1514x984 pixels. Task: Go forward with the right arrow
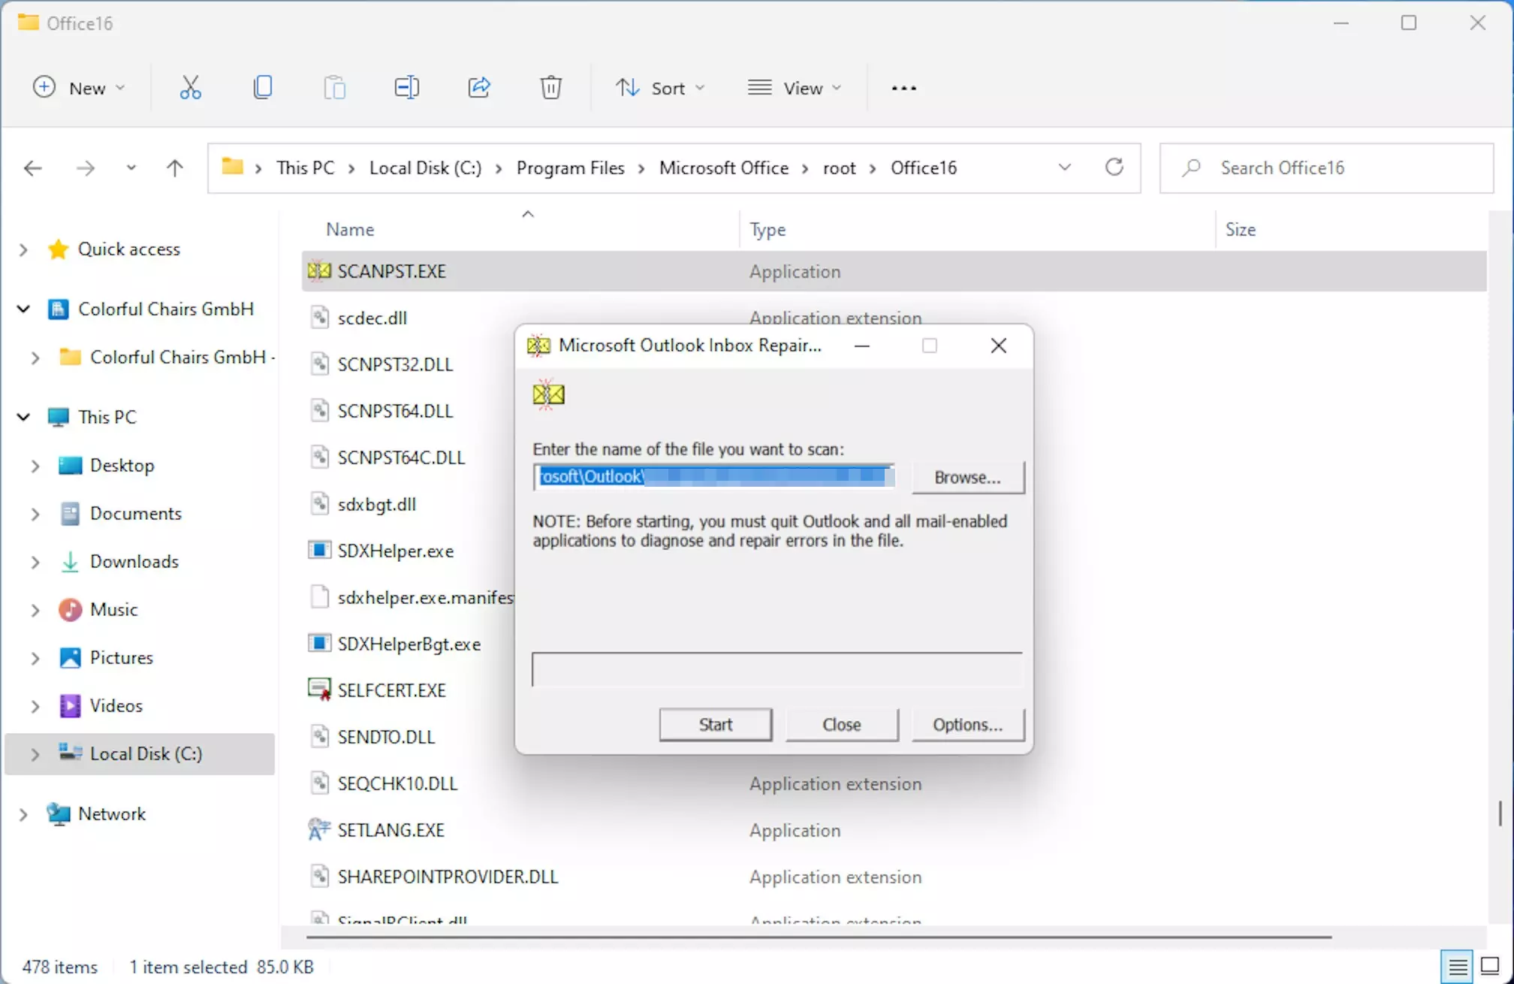click(86, 168)
